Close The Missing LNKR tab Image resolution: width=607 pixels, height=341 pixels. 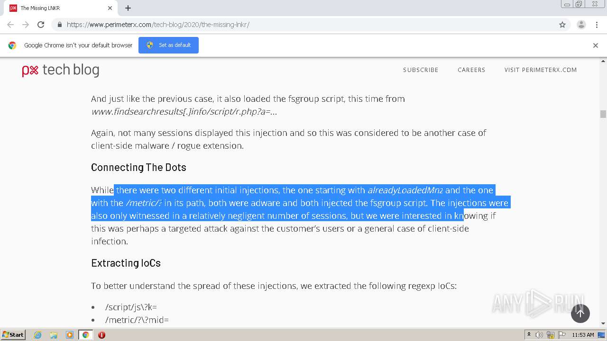click(x=110, y=8)
